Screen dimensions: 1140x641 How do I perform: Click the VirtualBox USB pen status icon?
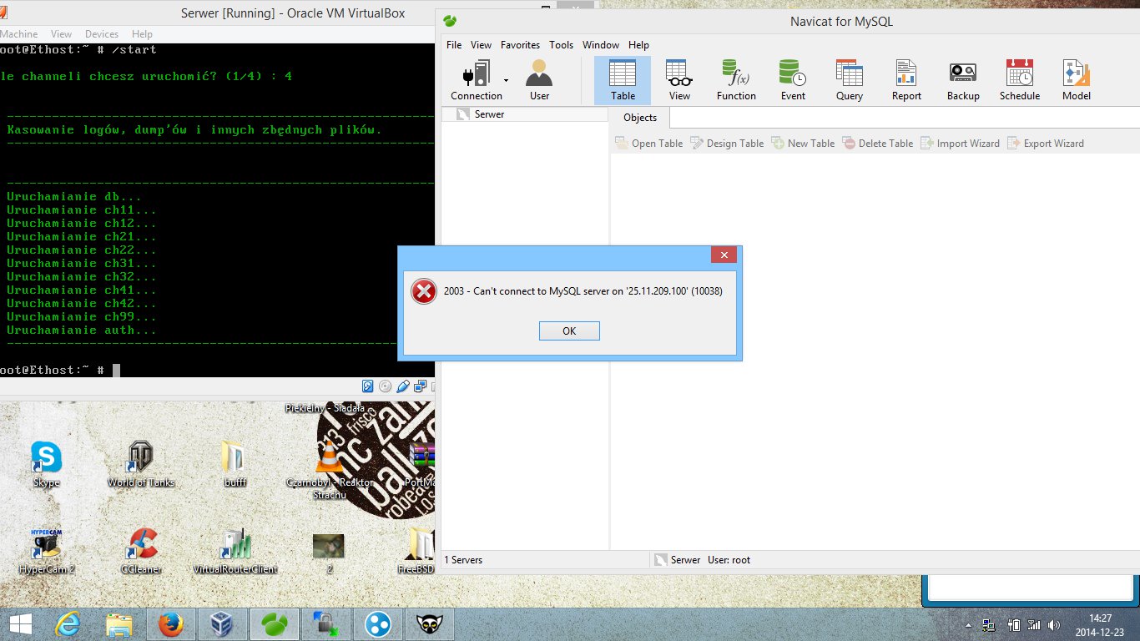click(x=403, y=386)
